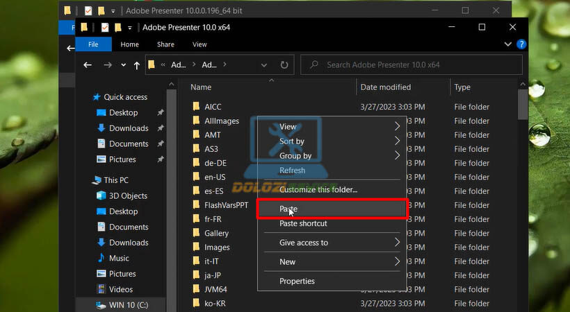This screenshot has height=312, width=570.
Task: Click the Refresh icon in address bar
Action: tap(284, 65)
